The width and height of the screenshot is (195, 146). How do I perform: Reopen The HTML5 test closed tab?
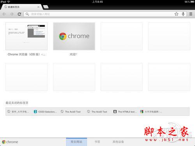click(x=125, y=112)
